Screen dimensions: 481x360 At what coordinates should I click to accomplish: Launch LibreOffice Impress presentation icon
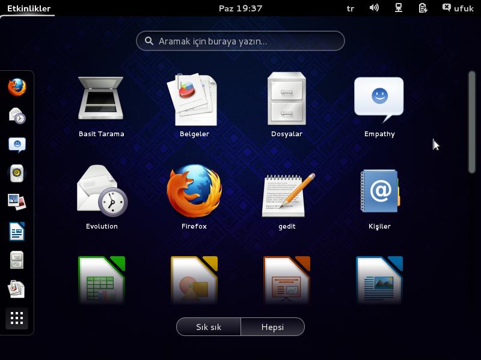pos(287,280)
